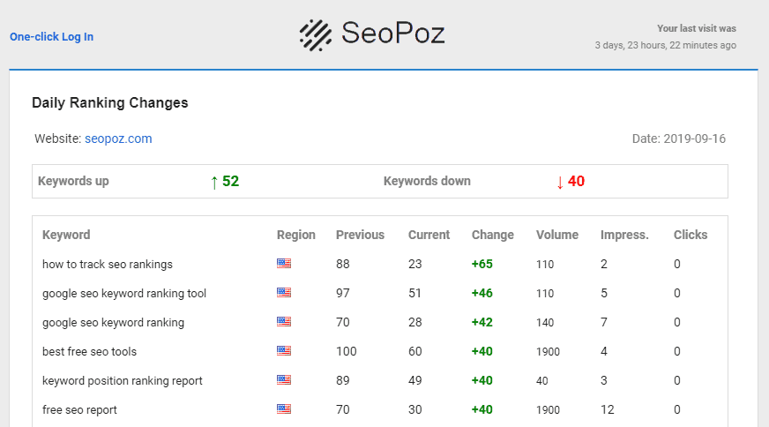Click previous rank 89
Viewport: 769px width, 427px height.
tap(343, 380)
